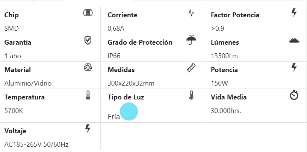The image size is (307, 152).
Task: Click the shield check icon beside Garantía
Action: point(88,40)
